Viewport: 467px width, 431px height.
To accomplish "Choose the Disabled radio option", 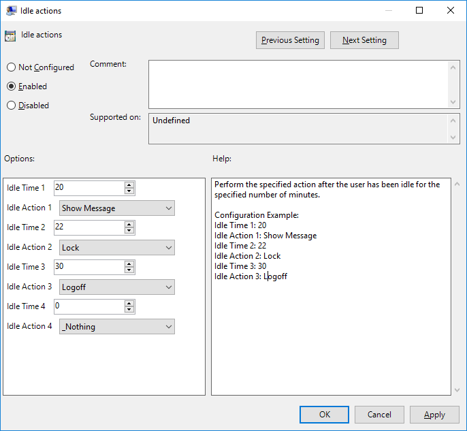I will [x=11, y=106].
